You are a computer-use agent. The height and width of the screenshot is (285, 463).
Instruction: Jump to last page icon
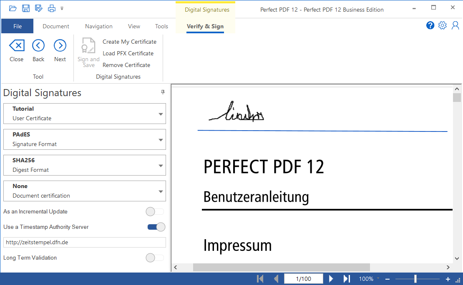coord(347,279)
